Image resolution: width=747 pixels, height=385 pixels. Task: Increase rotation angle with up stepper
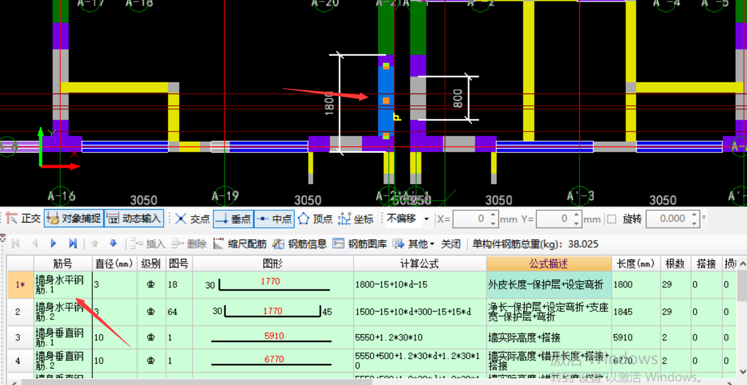point(694,215)
